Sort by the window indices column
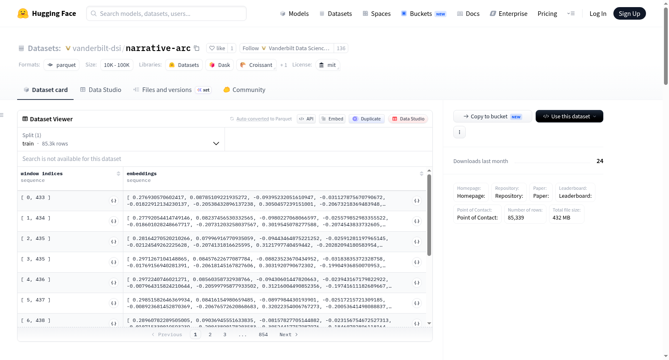This screenshot has width=669, height=360. pos(118,174)
